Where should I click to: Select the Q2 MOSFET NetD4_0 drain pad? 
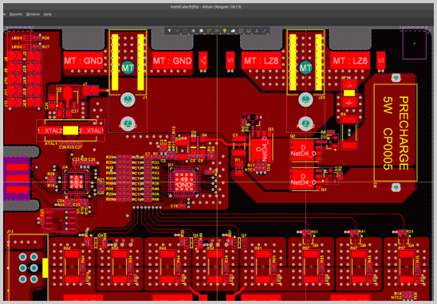(302, 150)
